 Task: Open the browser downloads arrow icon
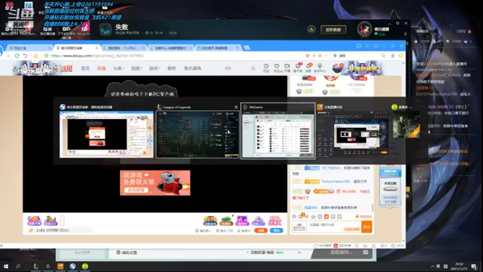pos(392,56)
